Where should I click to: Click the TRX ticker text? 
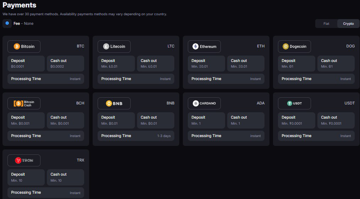(x=80, y=160)
